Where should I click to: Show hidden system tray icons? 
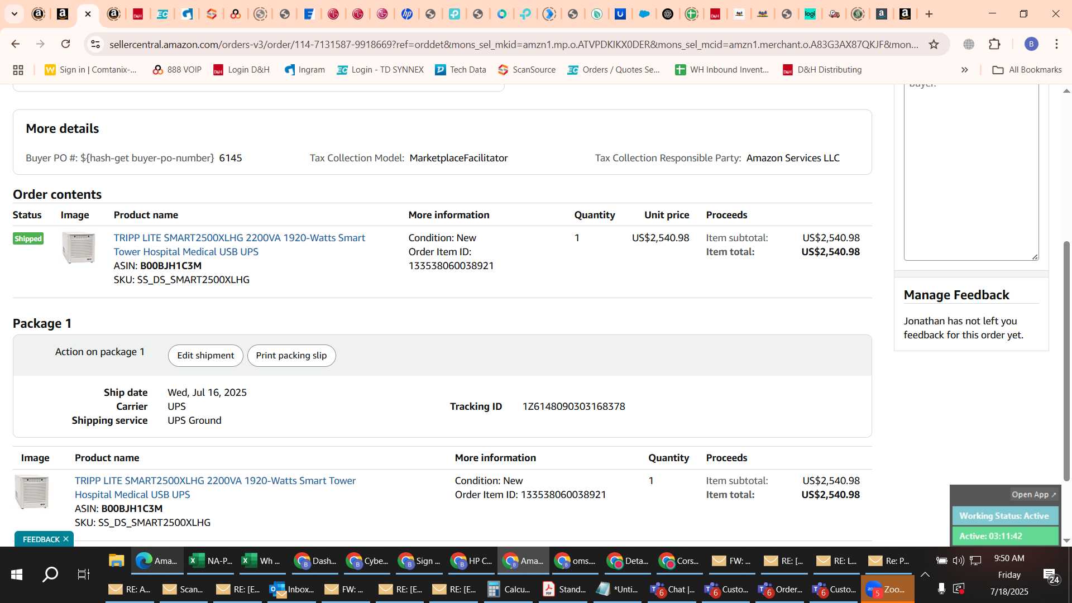(925, 574)
